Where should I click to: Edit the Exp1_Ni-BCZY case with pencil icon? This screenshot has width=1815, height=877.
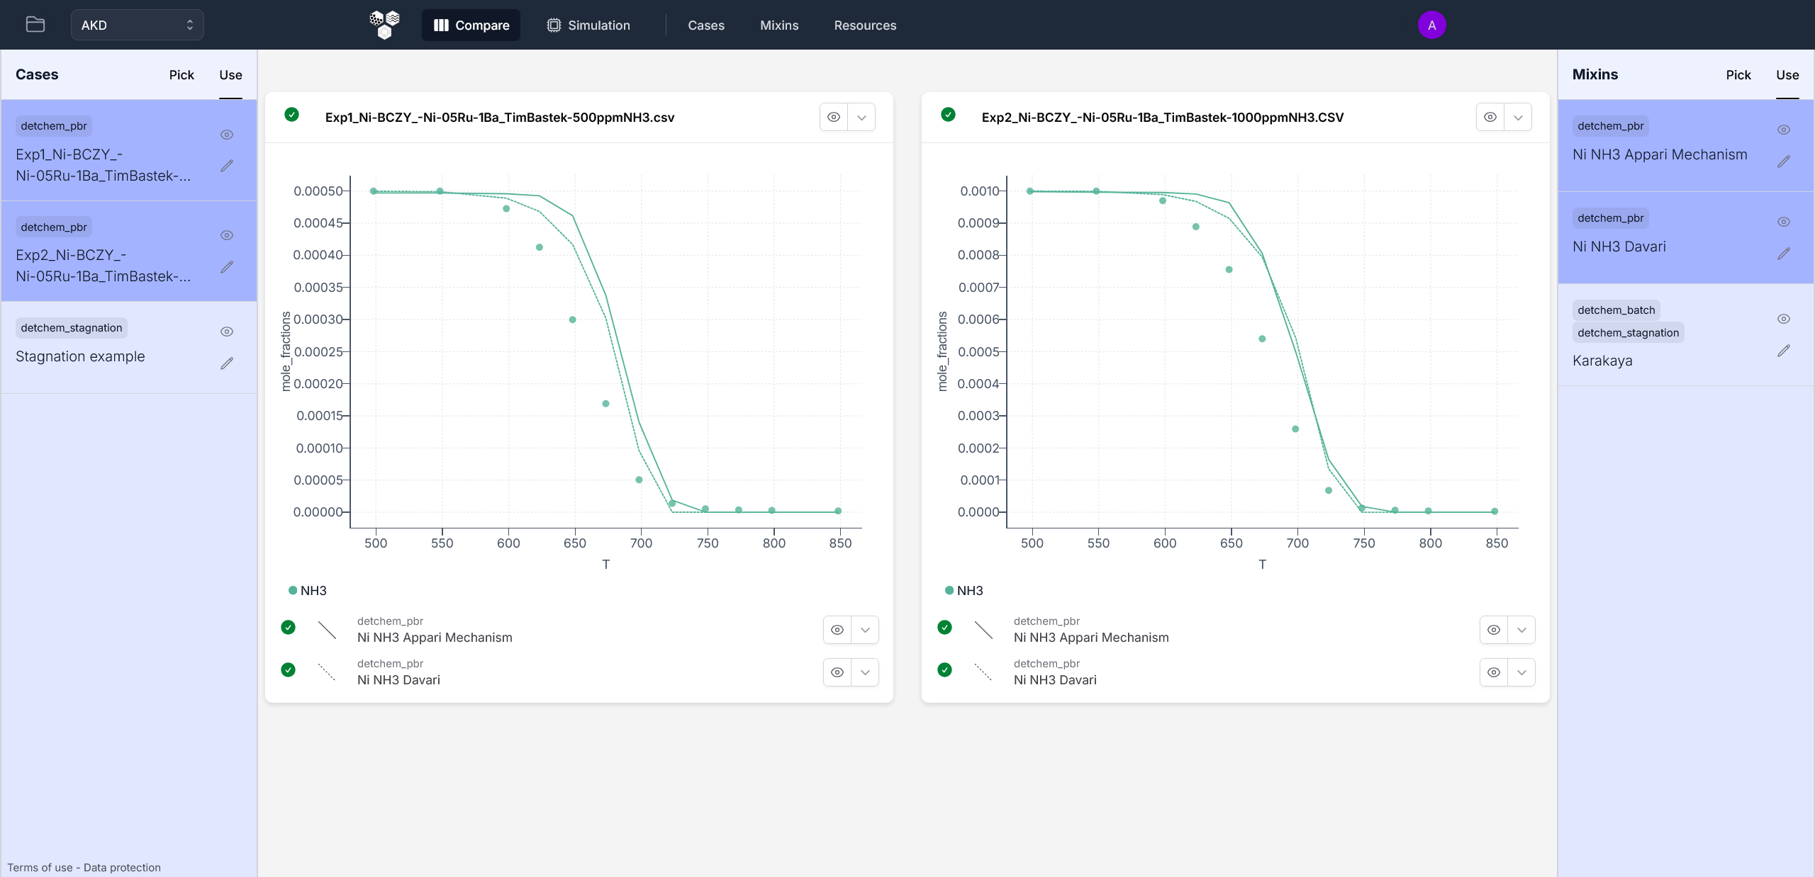227,166
